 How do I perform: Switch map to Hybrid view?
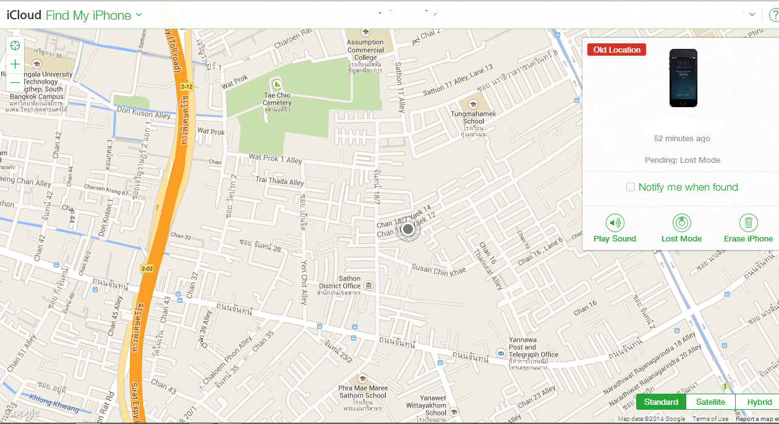pos(758,402)
